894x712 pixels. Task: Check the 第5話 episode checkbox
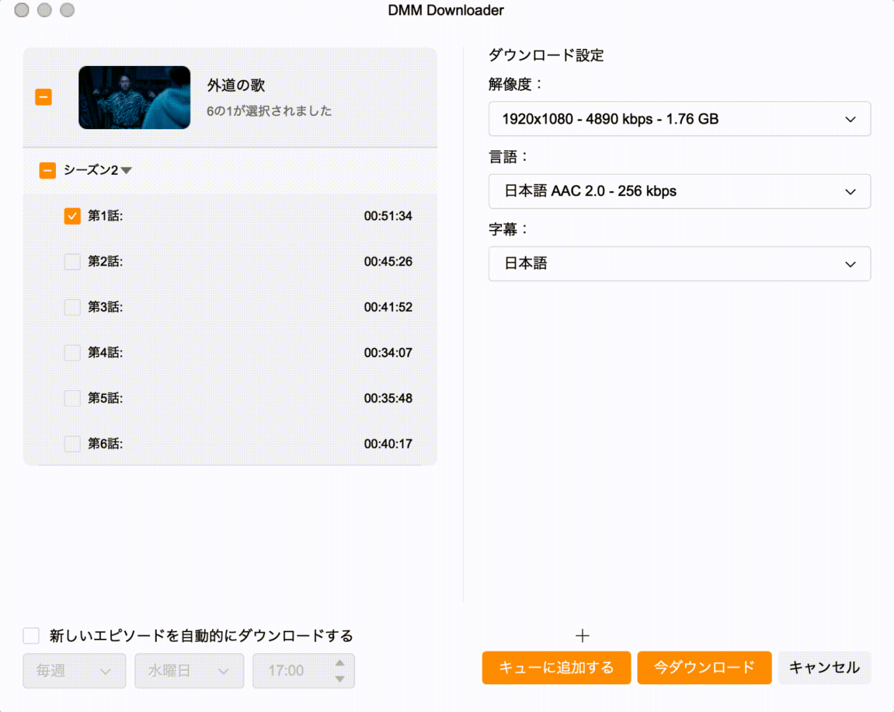tap(72, 398)
